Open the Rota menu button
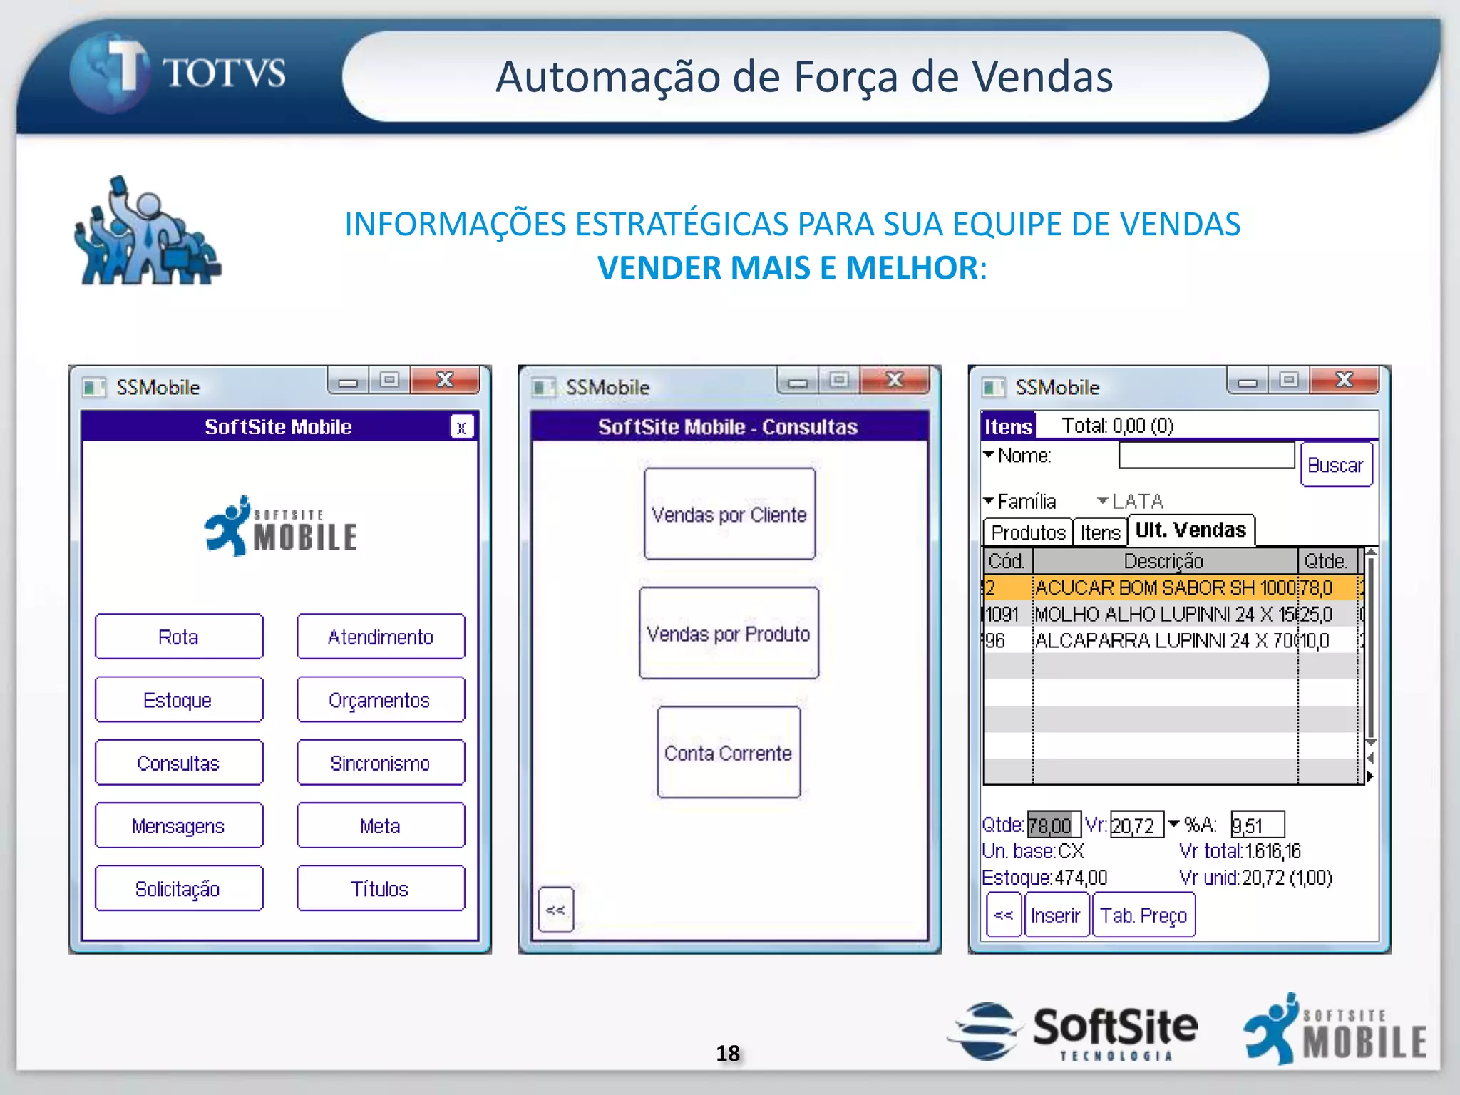The height and width of the screenshot is (1095, 1460). (x=179, y=637)
